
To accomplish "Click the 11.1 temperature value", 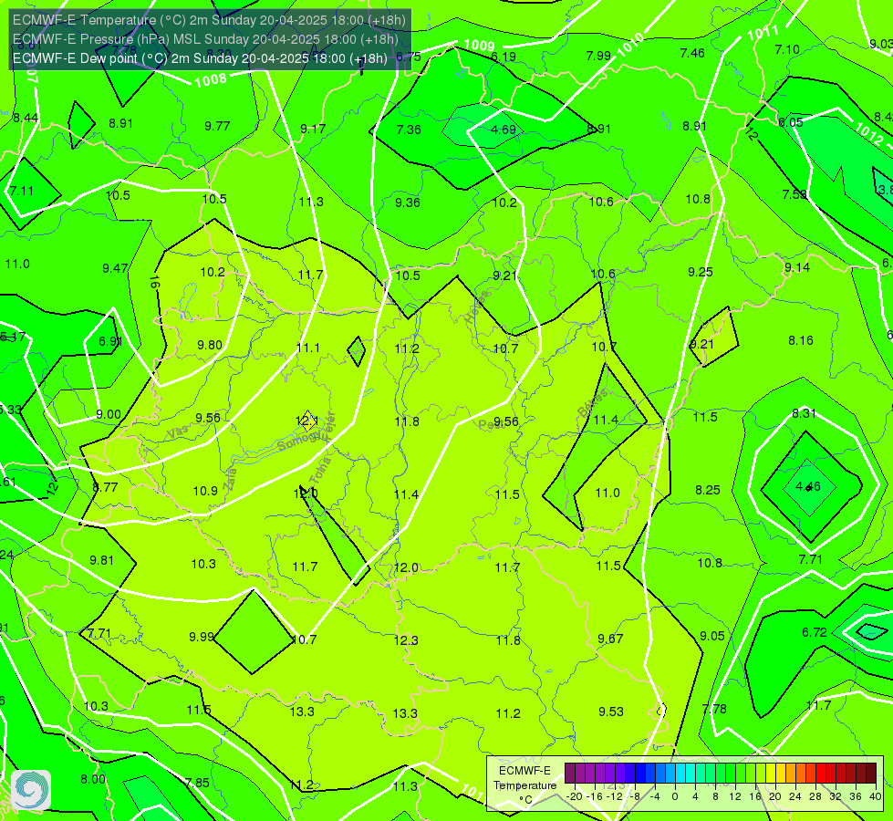I will [308, 348].
